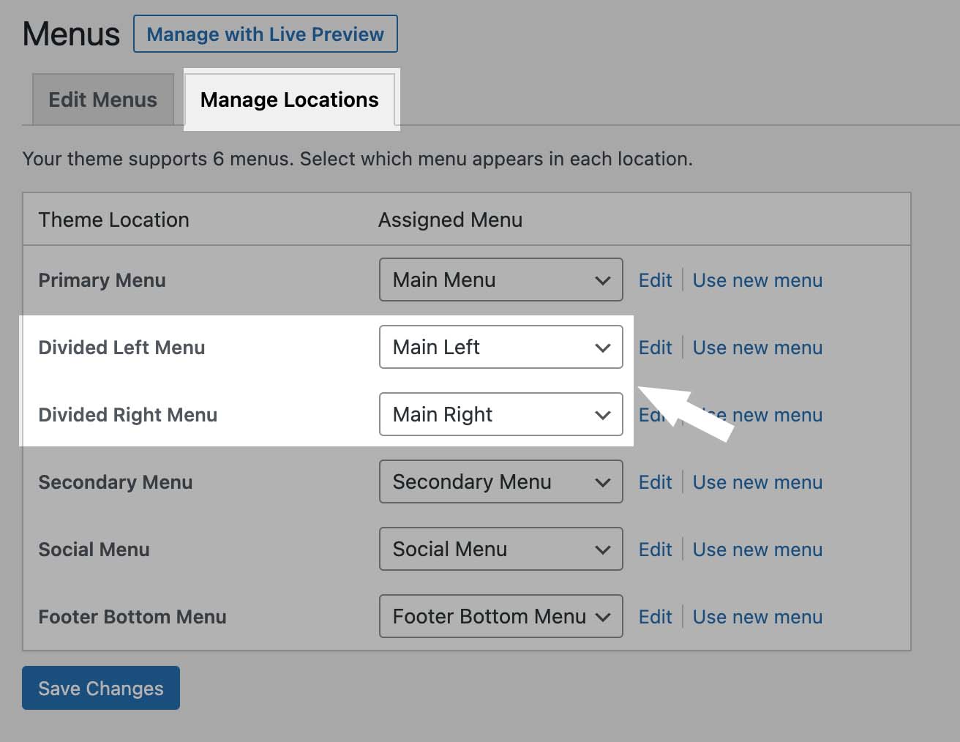Switch to the Edit Menus tab
Viewport: 960px width, 742px height.
pyautogui.click(x=102, y=100)
